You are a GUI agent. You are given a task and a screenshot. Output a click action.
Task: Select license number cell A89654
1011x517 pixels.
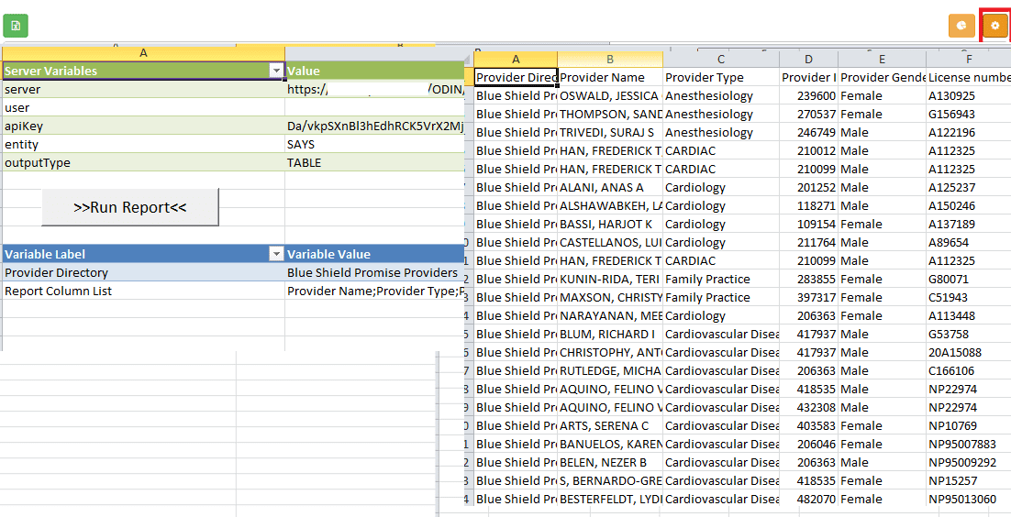tap(969, 242)
